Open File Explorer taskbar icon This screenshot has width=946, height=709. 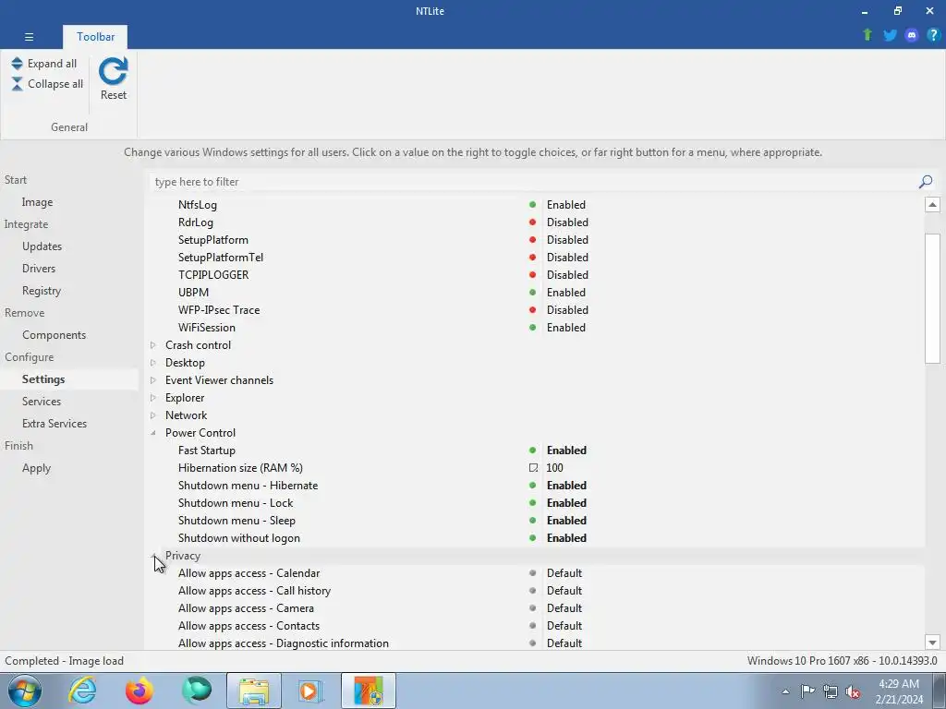click(254, 691)
